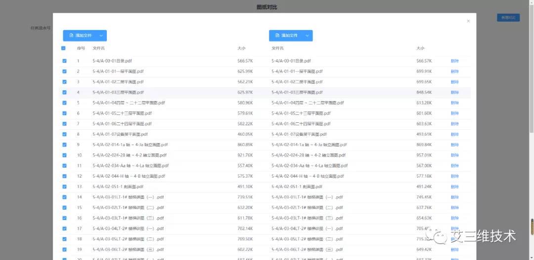Uncheck row 5 checkbox 四层~二十二层平面图
The image size is (534, 260).
(x=64, y=103)
